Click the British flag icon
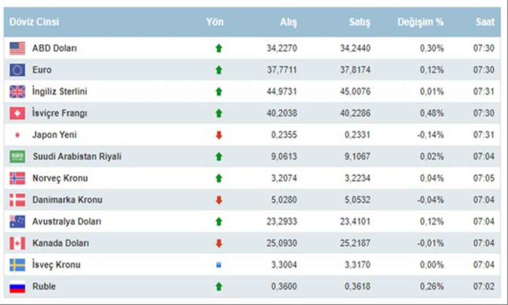The width and height of the screenshot is (508, 305). 17,92
